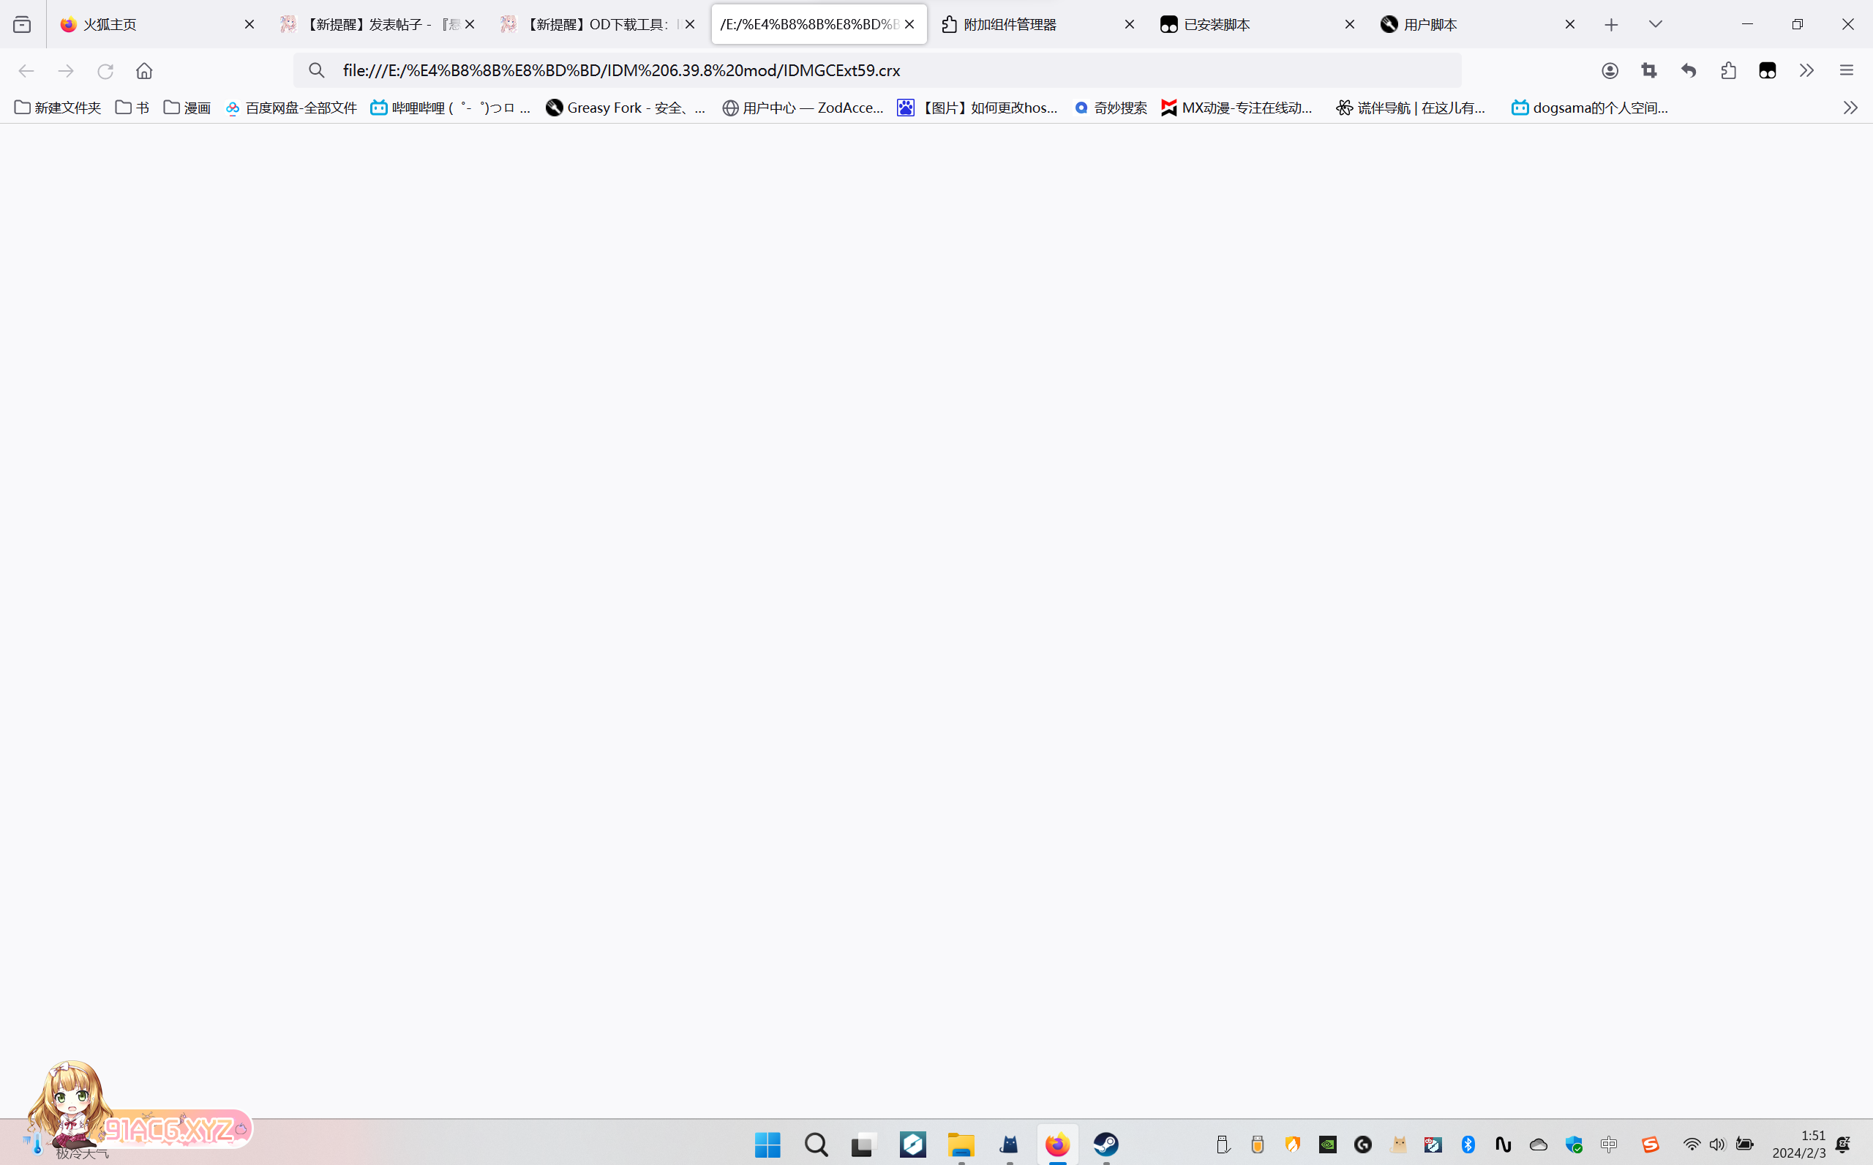Show more bookmarks overflow chevron
1873x1165 pixels.
pyautogui.click(x=1850, y=108)
